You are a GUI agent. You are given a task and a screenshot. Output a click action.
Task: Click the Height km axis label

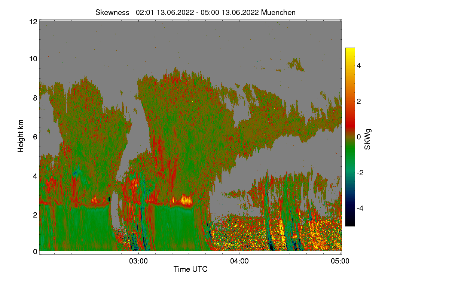(21, 136)
